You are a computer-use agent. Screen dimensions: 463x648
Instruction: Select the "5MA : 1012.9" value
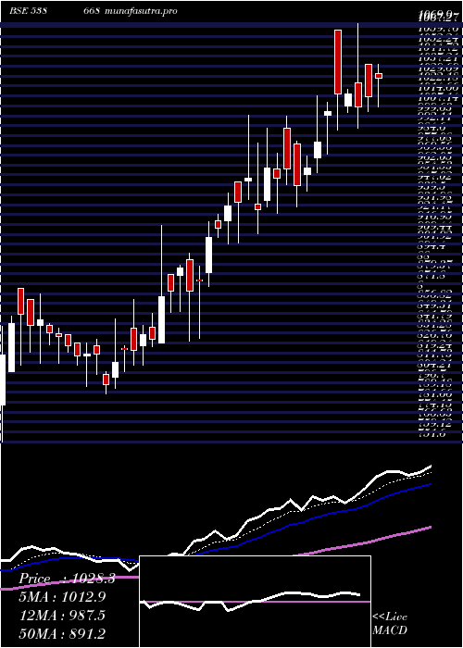(62, 597)
